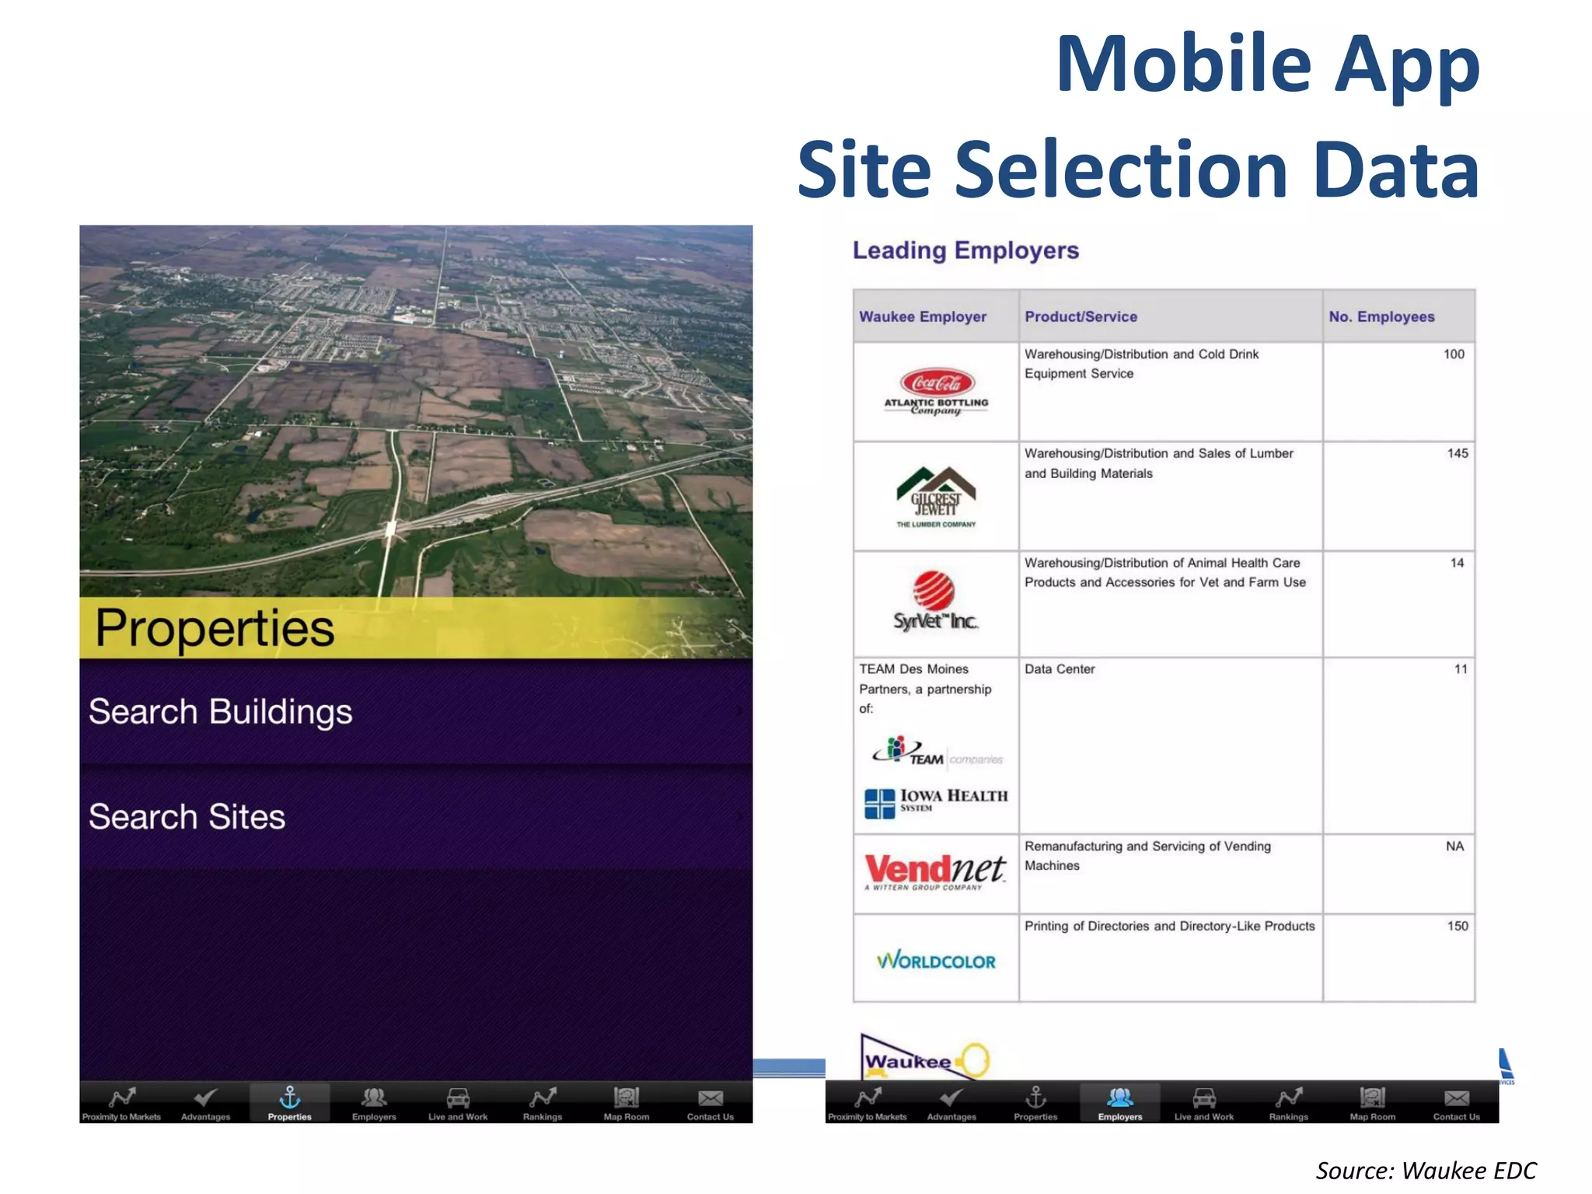Open Proximity to Markets in right app tab bar
The width and height of the screenshot is (1592, 1194).
(868, 1103)
